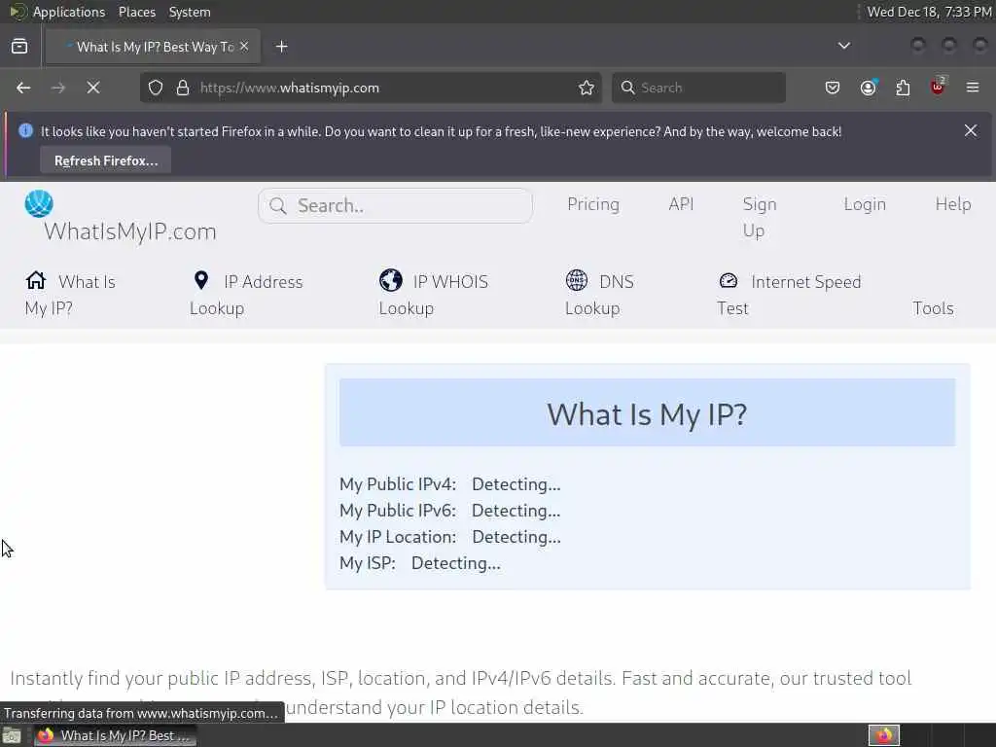The height and width of the screenshot is (747, 996).
Task: Bookmark this page with the star
Action: [587, 88]
